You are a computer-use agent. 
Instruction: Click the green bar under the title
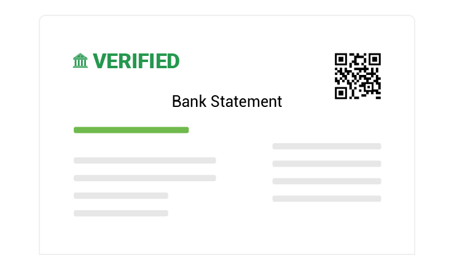tap(131, 130)
